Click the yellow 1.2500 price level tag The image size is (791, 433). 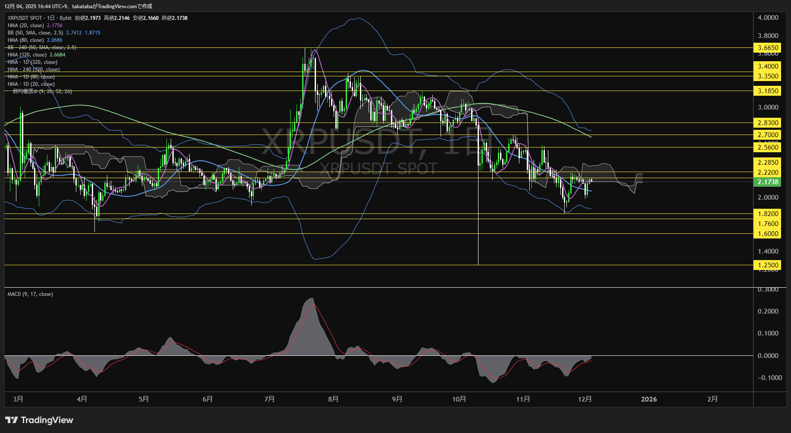click(768, 265)
